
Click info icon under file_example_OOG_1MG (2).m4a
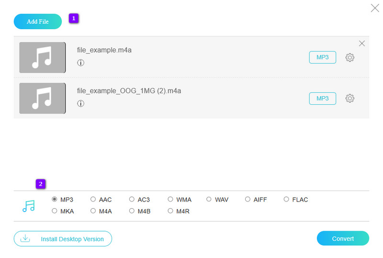80,103
